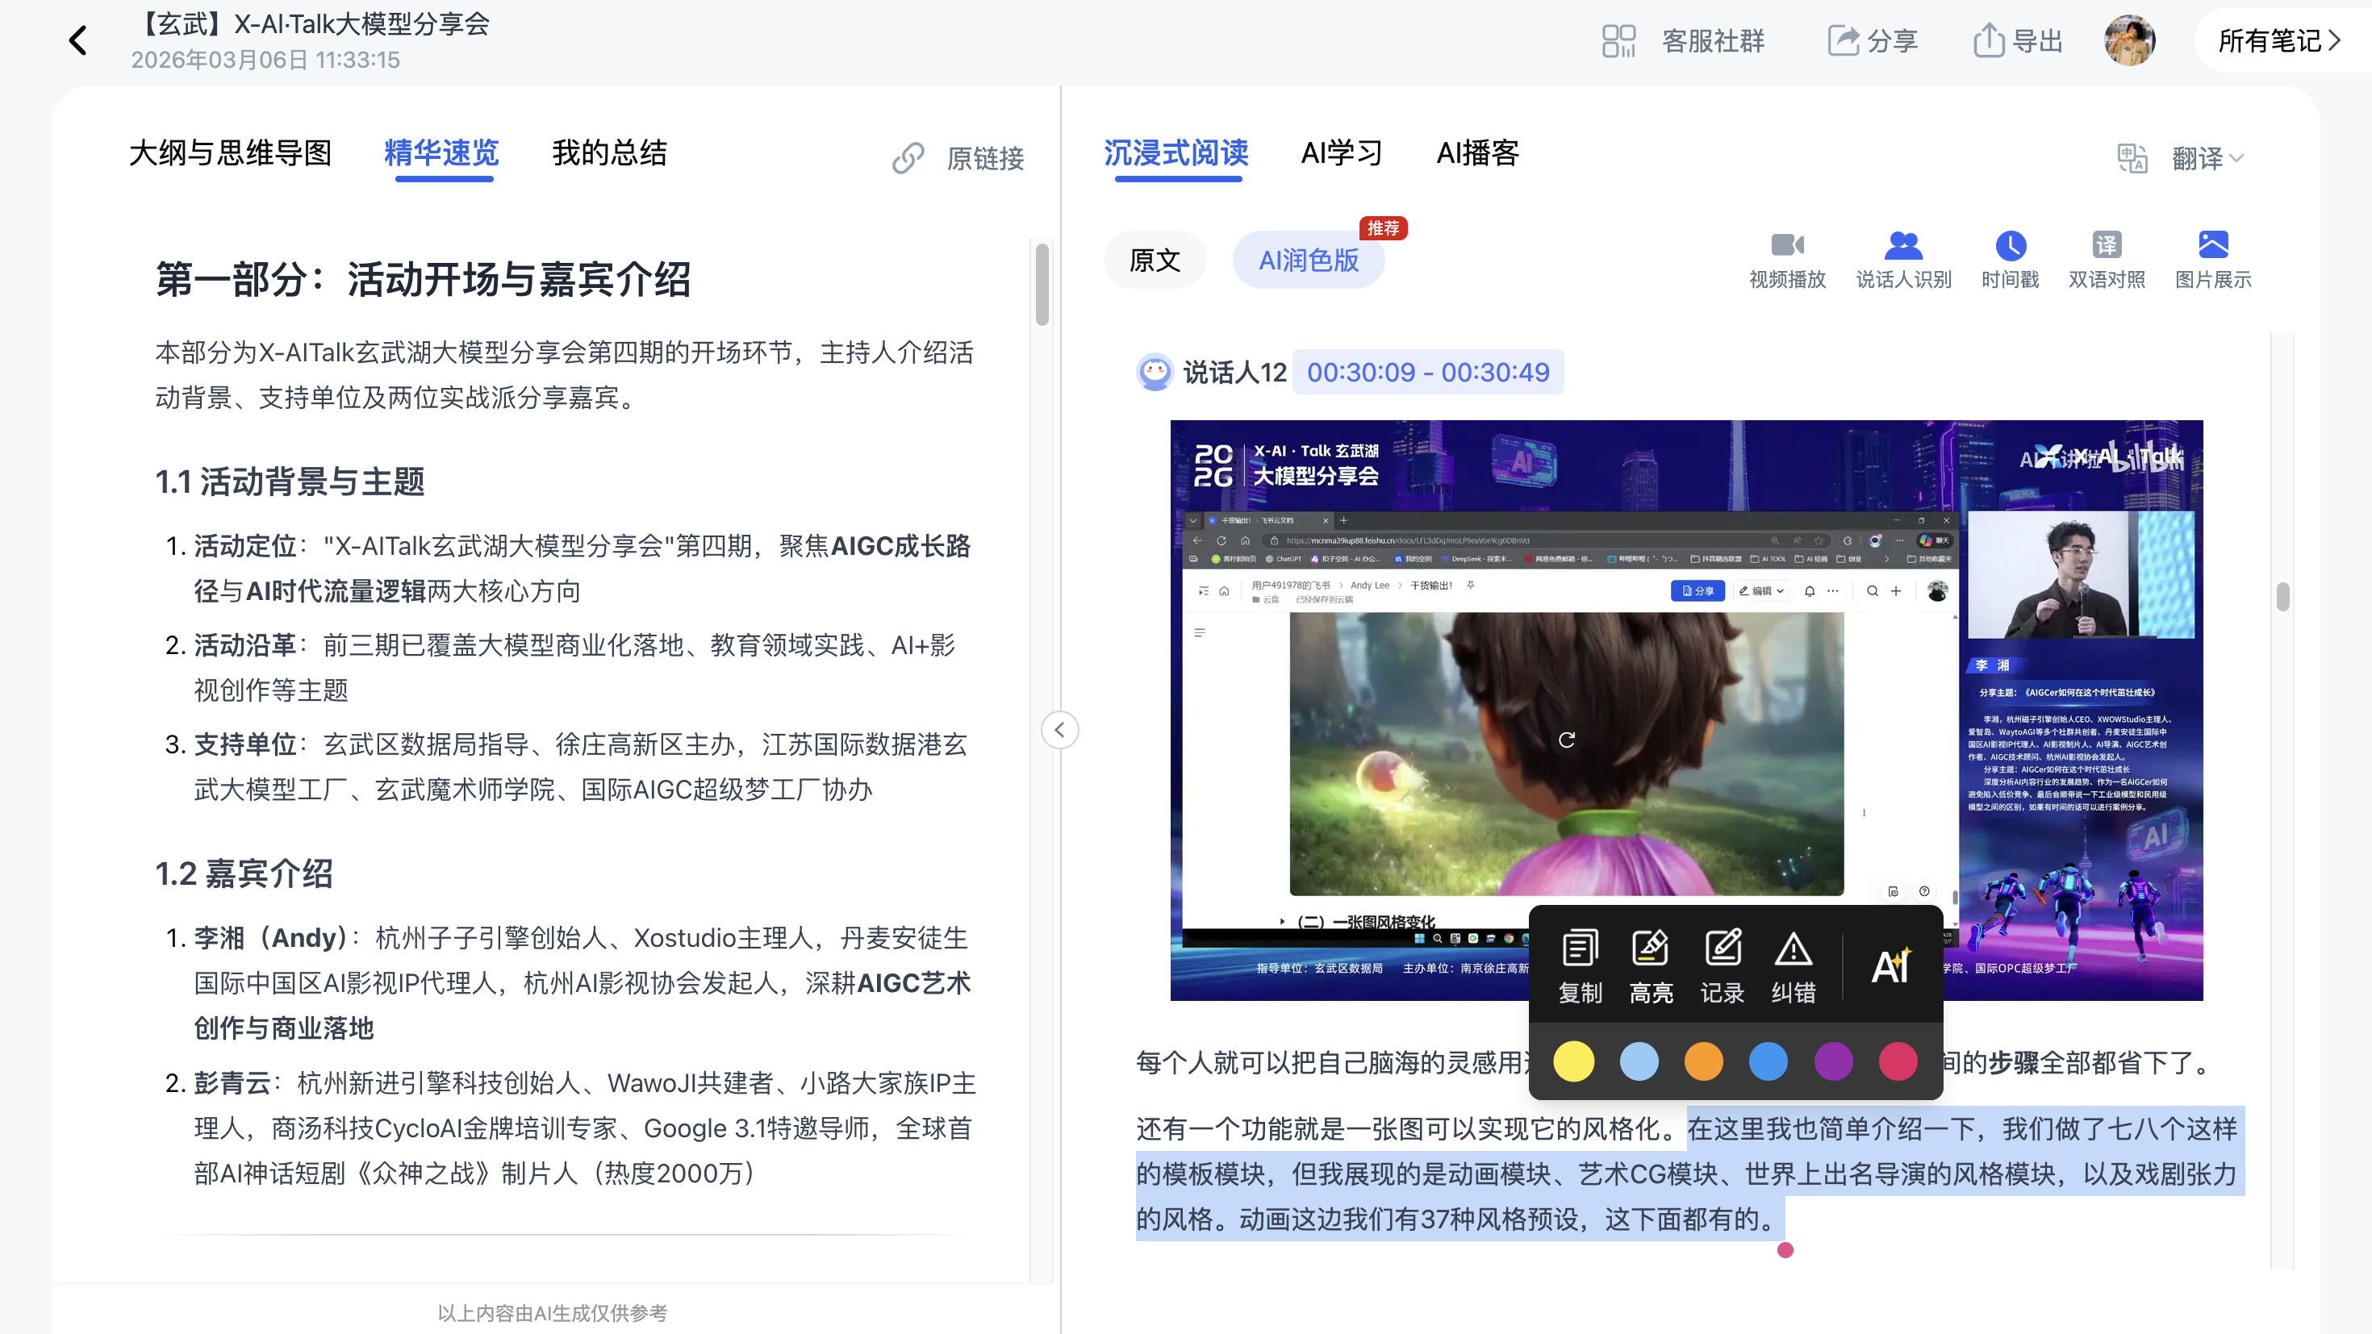Click the 原链接 link icon
This screenshot has height=1334, width=2372.
[x=908, y=157]
